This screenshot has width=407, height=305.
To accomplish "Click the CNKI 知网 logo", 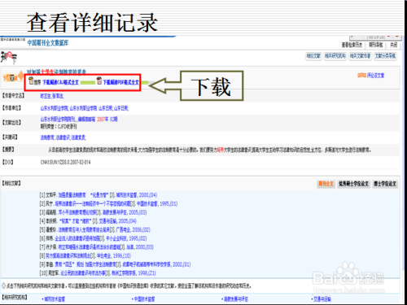I will click(x=9, y=58).
